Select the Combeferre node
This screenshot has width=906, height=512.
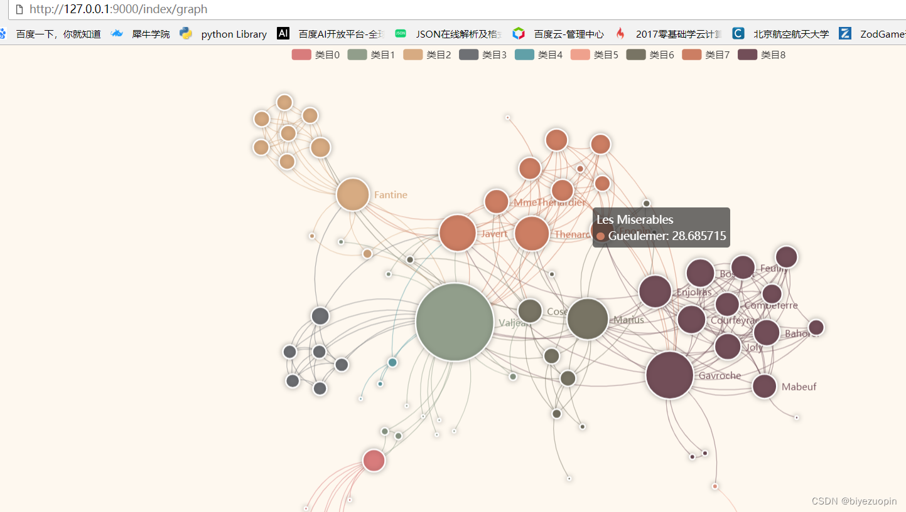click(727, 305)
